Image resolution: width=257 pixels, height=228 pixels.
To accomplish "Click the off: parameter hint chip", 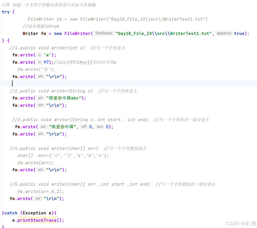I will (x=84, y=127).
